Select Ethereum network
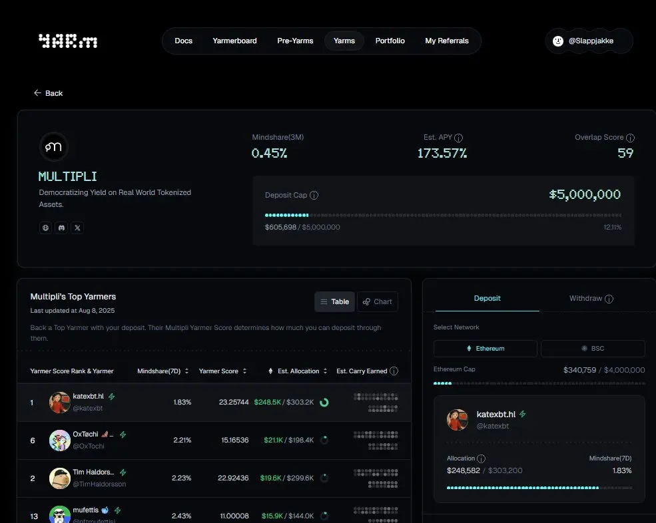The width and height of the screenshot is (656, 523). coord(486,348)
